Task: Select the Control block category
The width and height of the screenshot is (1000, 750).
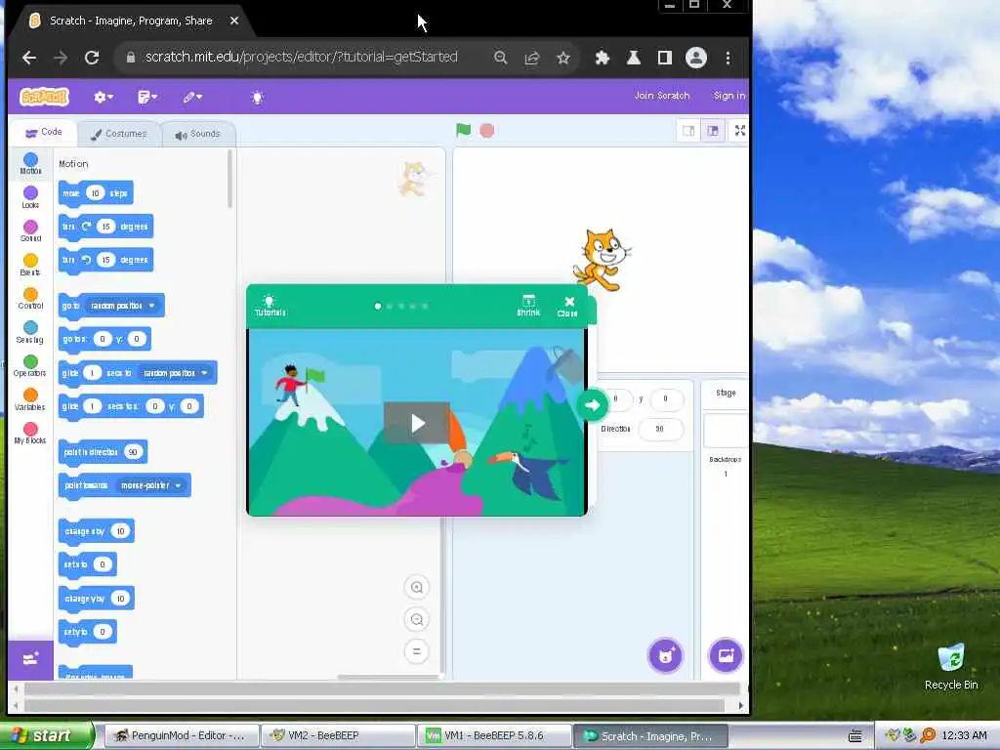Action: point(30,299)
